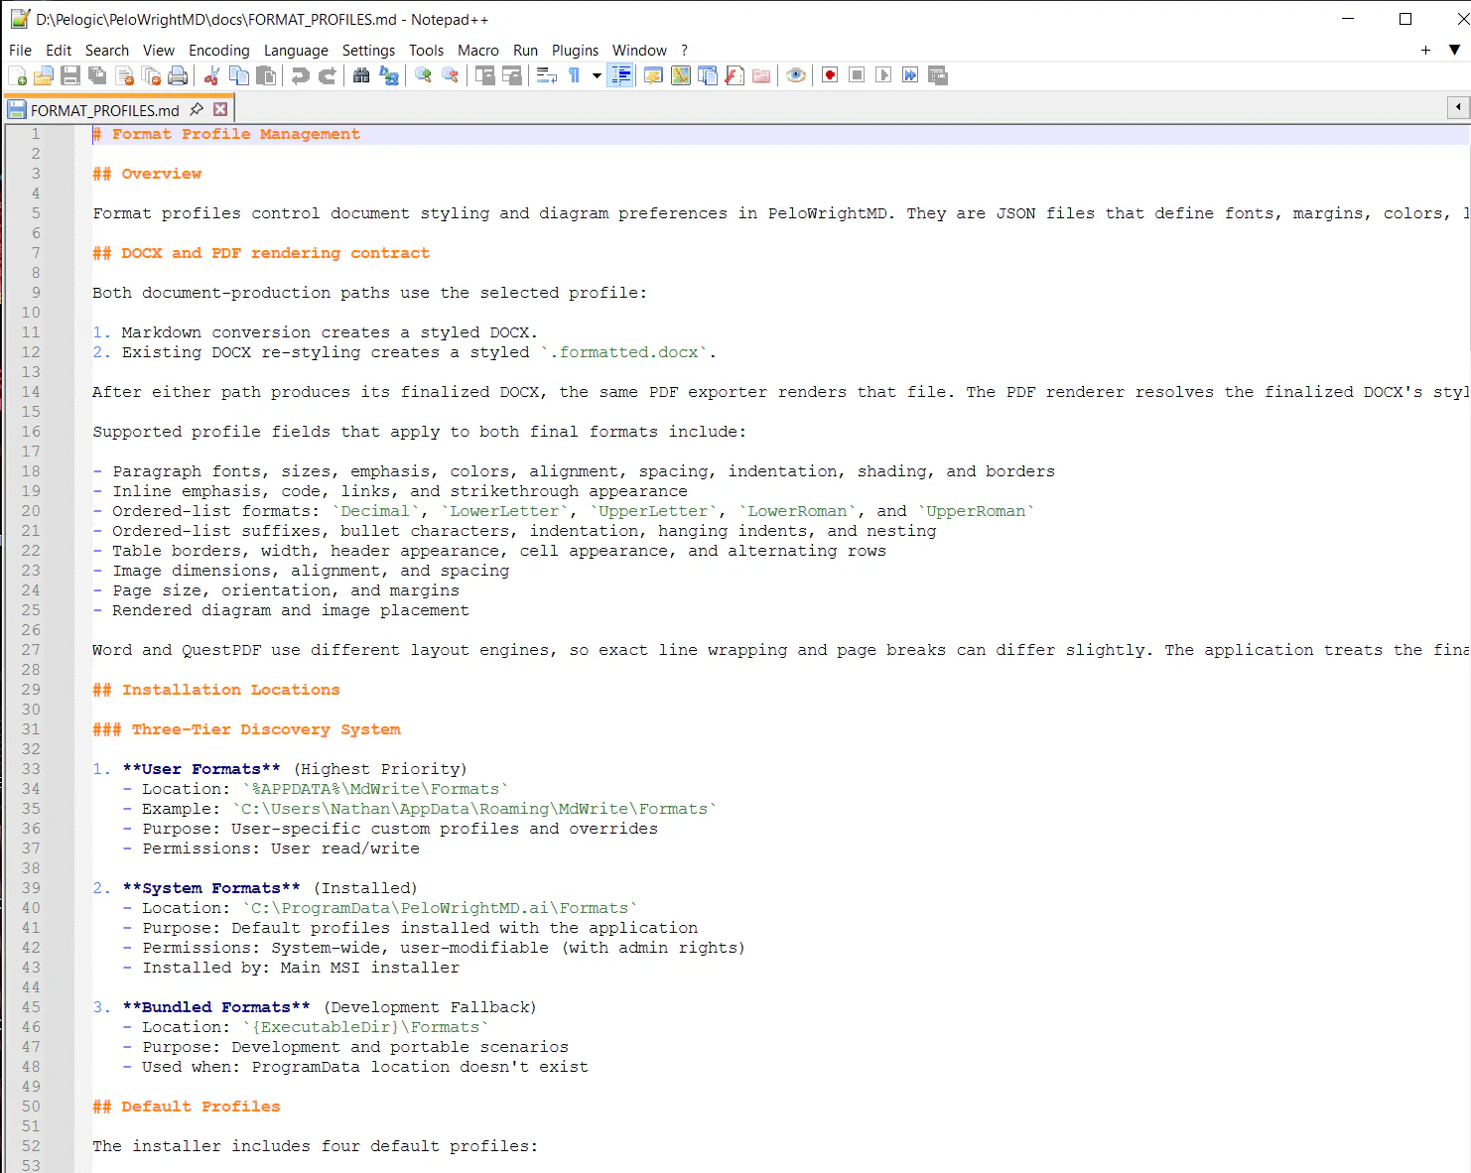Click line number 27 in the margin
Screen dimensions: 1471x1173
coord(31,650)
